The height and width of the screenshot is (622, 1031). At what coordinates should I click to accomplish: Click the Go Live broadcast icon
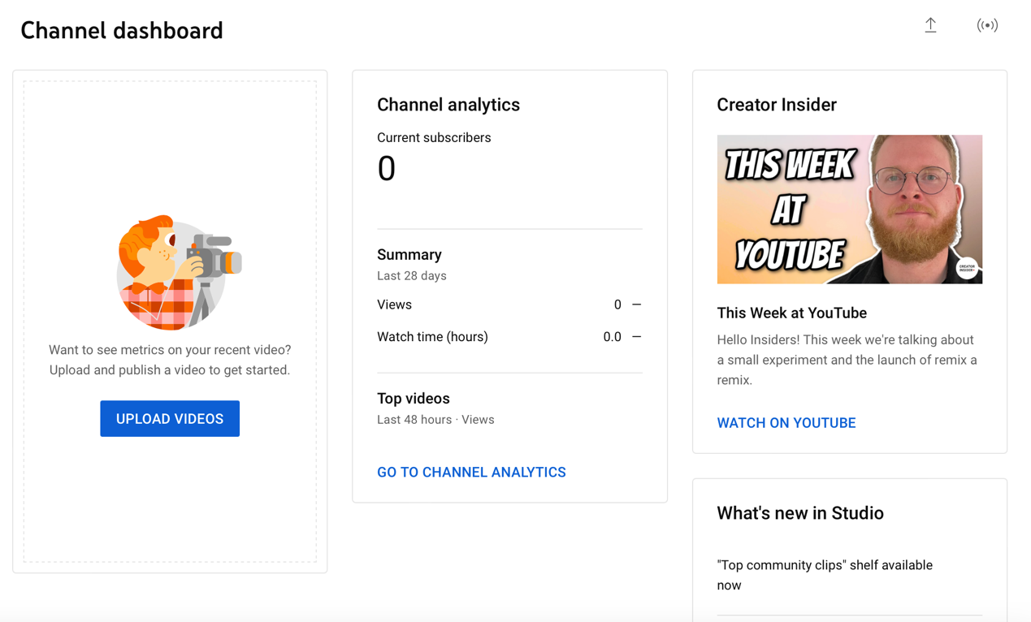point(987,25)
